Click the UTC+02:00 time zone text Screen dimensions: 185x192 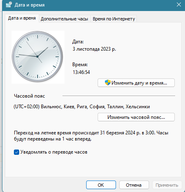(x=82, y=107)
